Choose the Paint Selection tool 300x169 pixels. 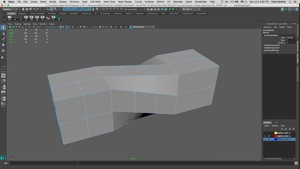click(3, 39)
